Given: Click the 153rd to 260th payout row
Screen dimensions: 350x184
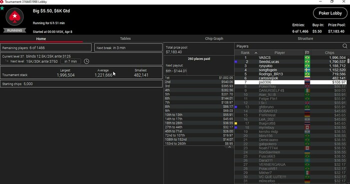Looking at the screenshot, I should coord(199,144).
